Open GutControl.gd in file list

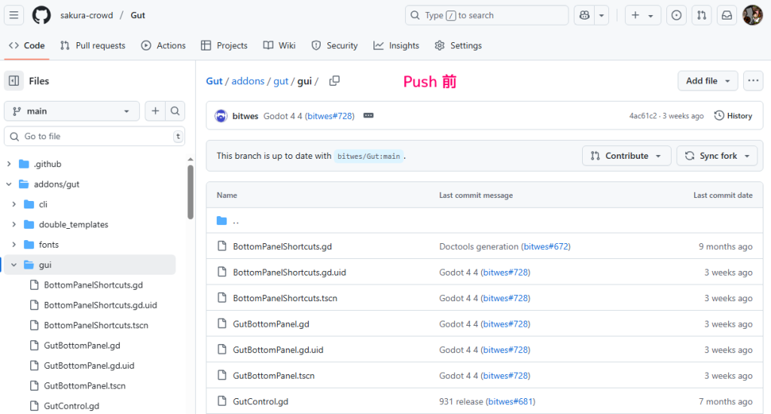click(x=260, y=402)
